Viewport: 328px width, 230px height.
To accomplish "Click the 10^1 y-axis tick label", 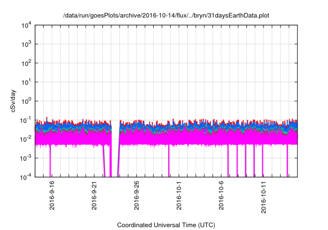I will (27, 82).
